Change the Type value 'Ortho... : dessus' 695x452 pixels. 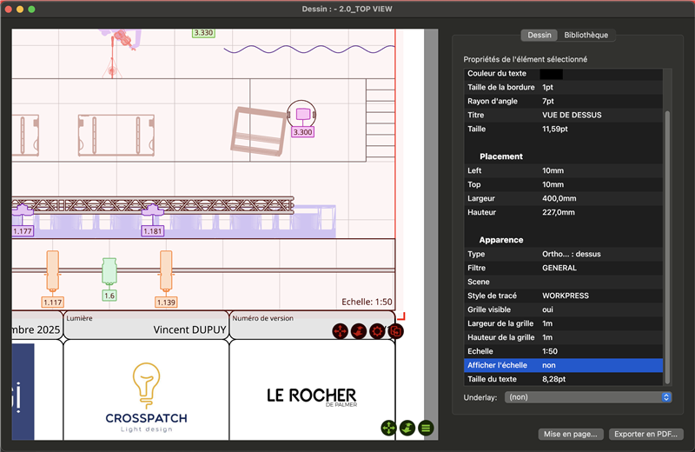pyautogui.click(x=571, y=254)
